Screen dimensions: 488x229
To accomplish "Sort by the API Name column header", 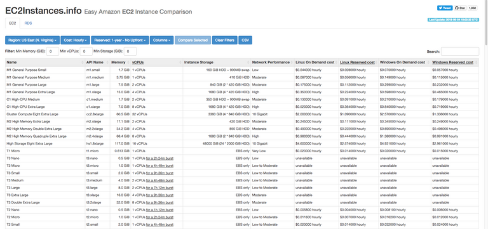I will click(97, 62).
